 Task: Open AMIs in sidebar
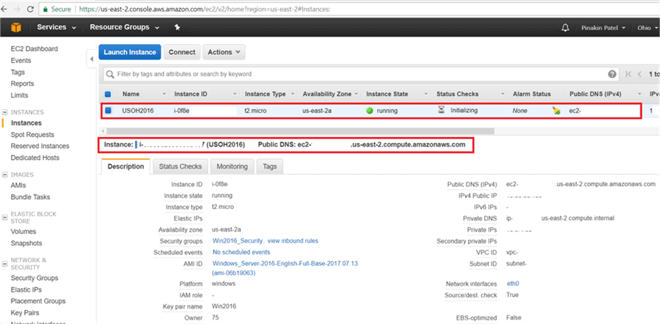click(18, 185)
